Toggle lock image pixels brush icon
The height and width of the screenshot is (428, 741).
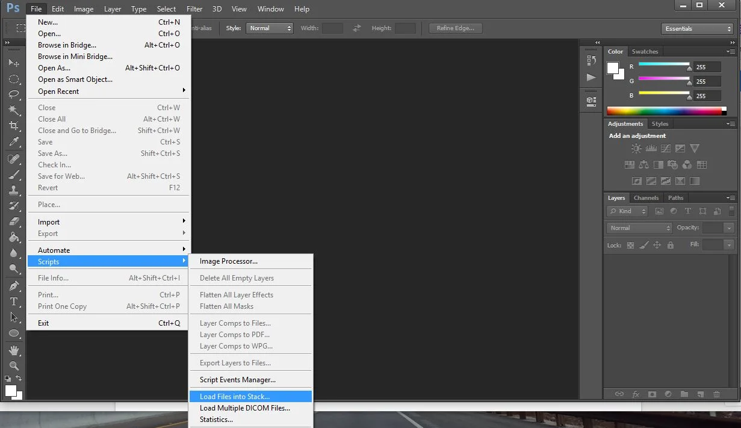[x=643, y=245]
